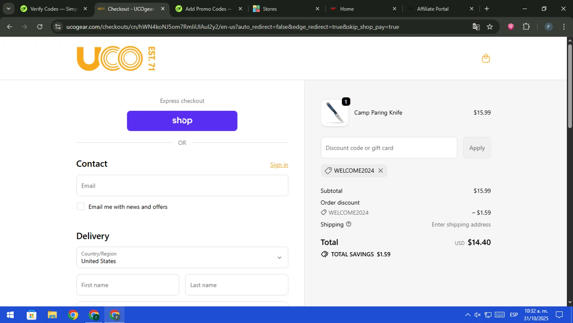Image resolution: width=573 pixels, height=323 pixels.
Task: Open the Chrome profile F avatar
Action: pyautogui.click(x=549, y=27)
